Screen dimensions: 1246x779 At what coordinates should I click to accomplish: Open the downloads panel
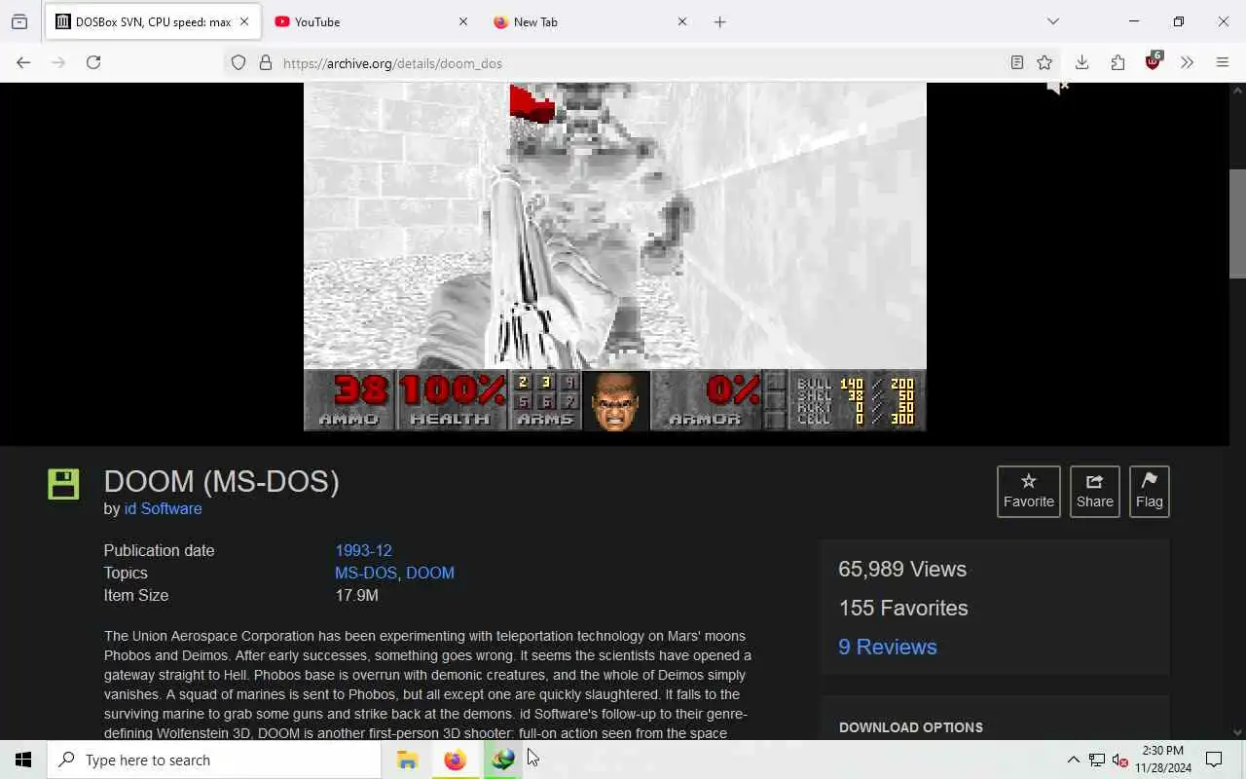click(x=1081, y=62)
